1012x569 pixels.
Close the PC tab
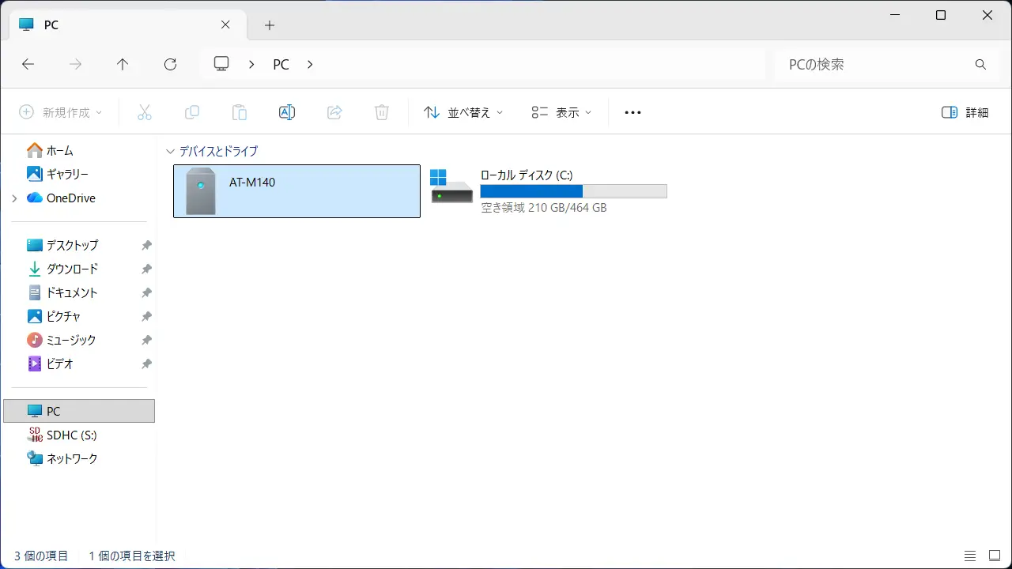[x=225, y=24]
